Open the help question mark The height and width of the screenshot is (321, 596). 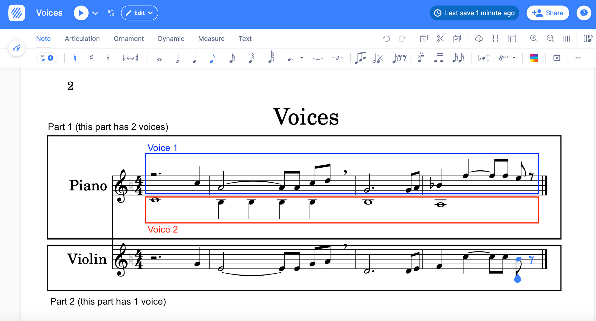pos(584,13)
